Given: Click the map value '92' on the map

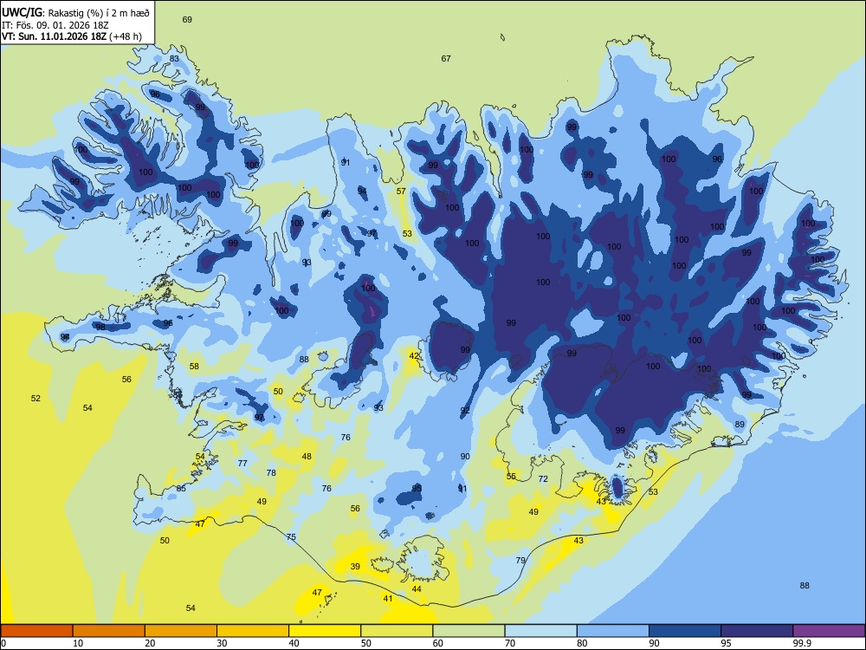Looking at the screenshot, I should 466,410.
